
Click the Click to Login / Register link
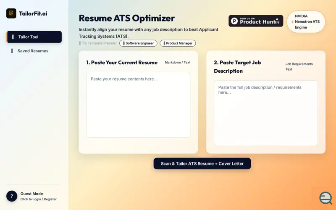39,199
